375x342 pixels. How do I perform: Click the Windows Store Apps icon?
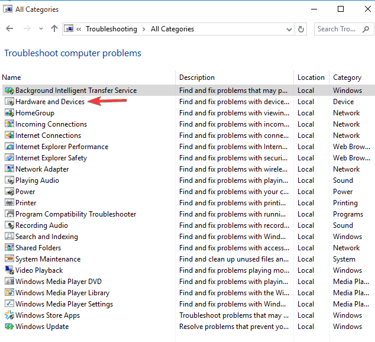point(9,315)
